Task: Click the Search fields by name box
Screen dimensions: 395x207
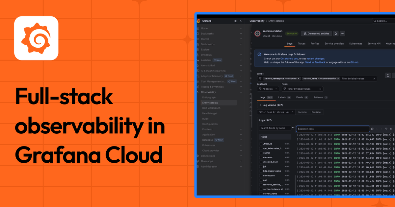Action: (275, 128)
